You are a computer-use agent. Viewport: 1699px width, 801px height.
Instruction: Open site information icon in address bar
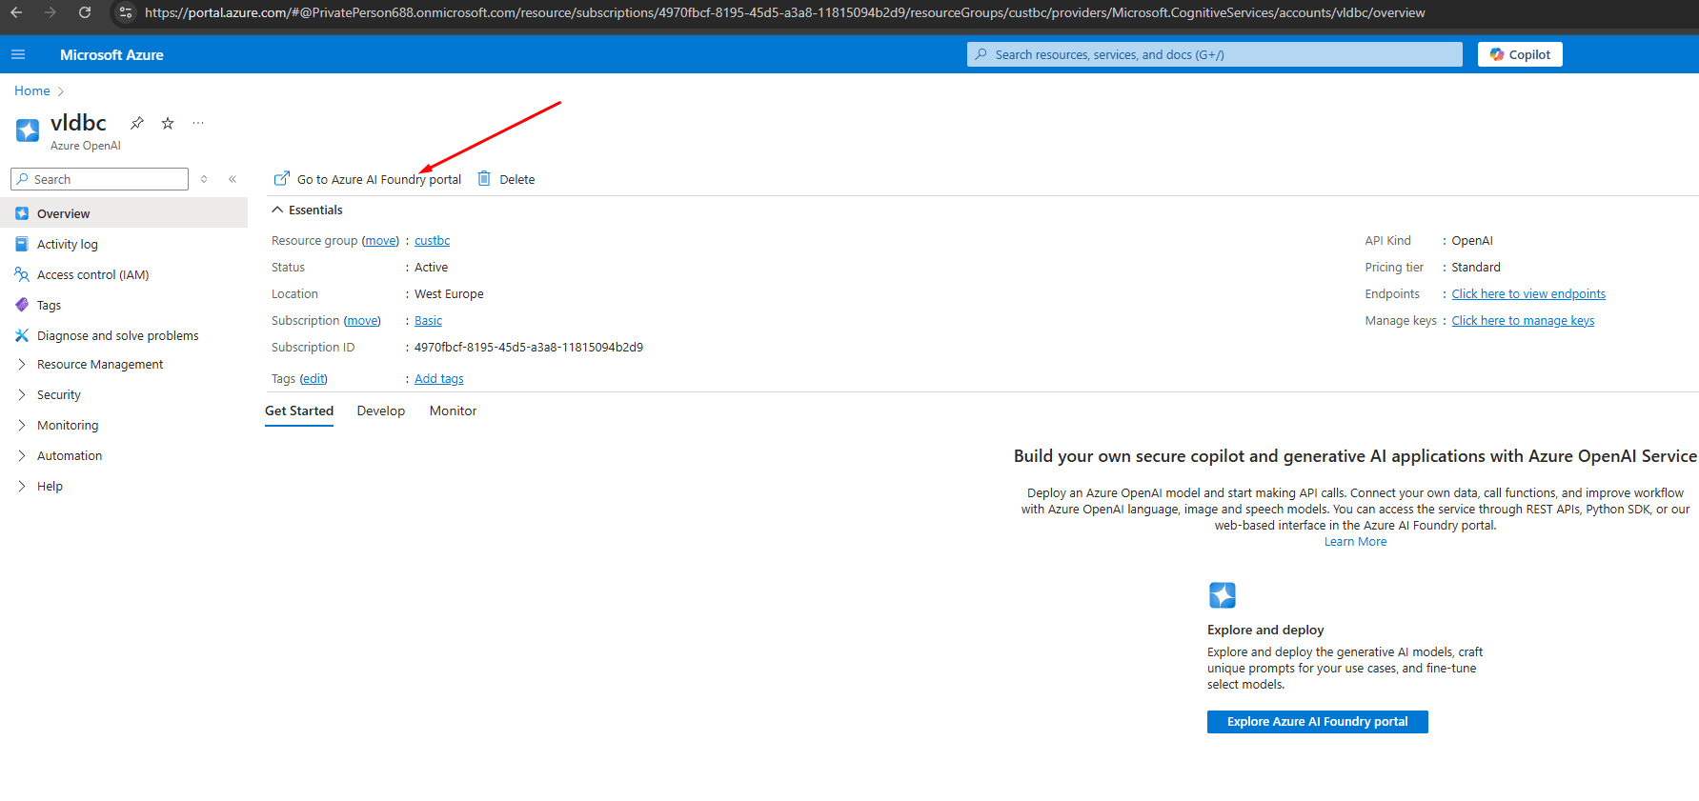(x=125, y=12)
